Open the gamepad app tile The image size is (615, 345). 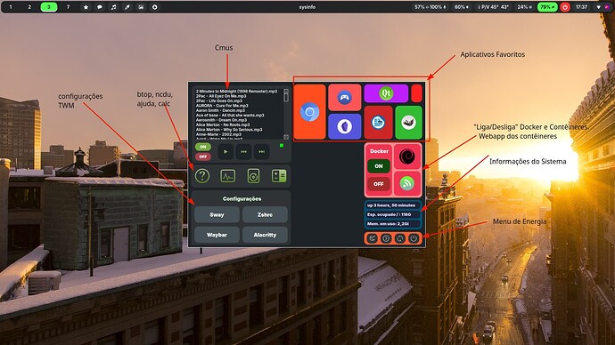344,97
